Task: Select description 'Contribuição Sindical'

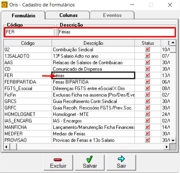Action: [93, 49]
